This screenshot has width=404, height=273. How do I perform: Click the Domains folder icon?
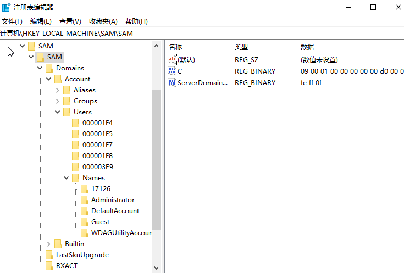[49, 68]
